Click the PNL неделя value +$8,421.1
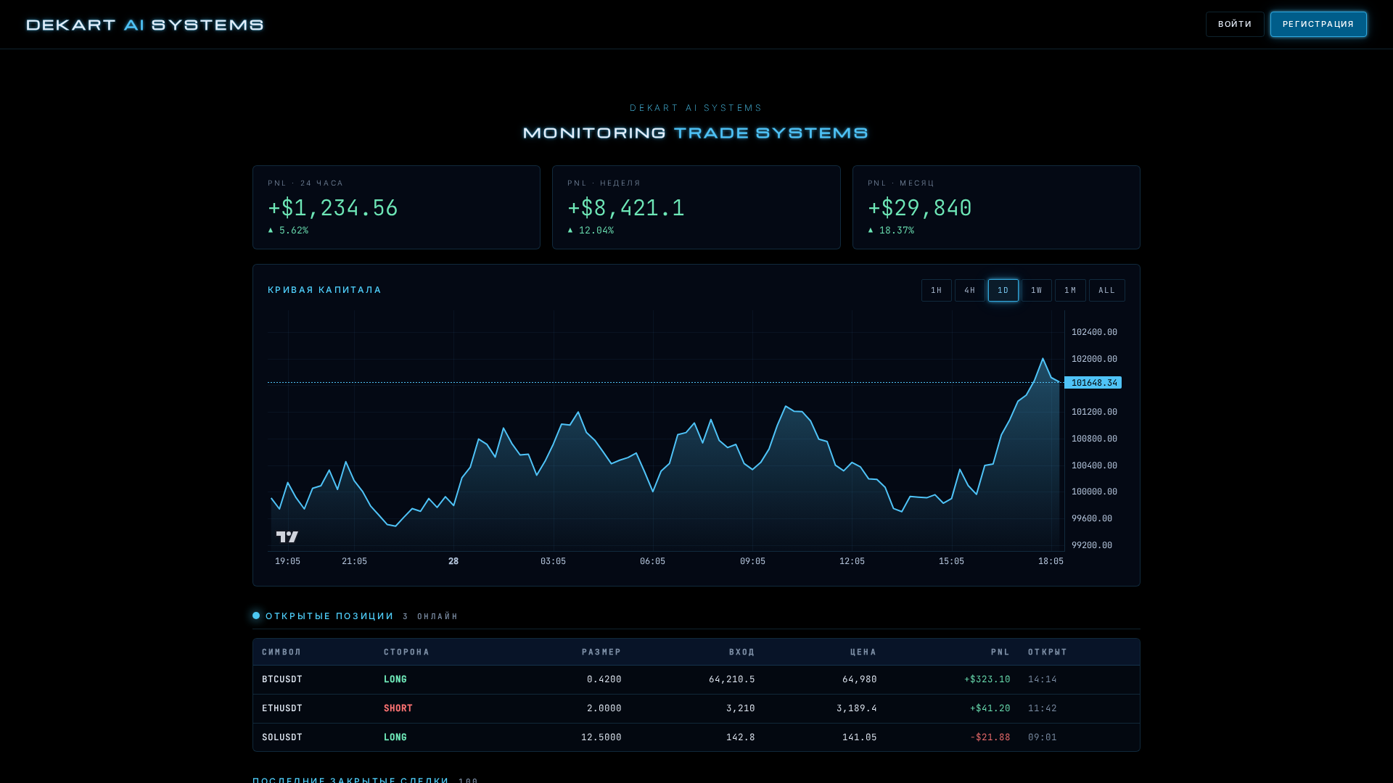This screenshot has height=783, width=1393. [x=626, y=208]
